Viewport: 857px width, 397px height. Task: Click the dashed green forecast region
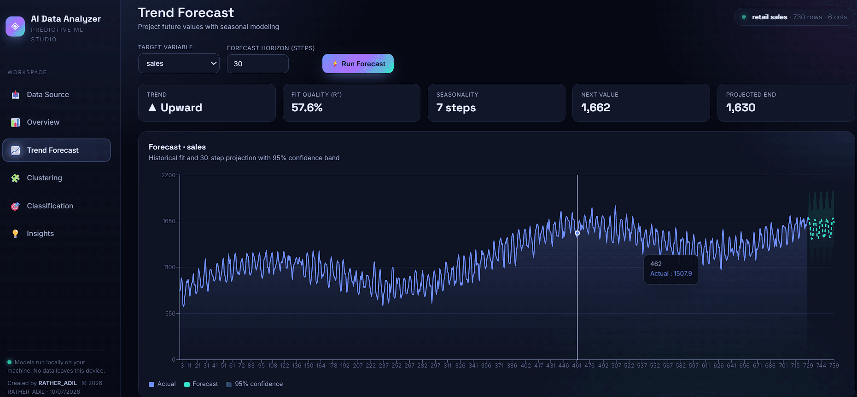(x=822, y=228)
